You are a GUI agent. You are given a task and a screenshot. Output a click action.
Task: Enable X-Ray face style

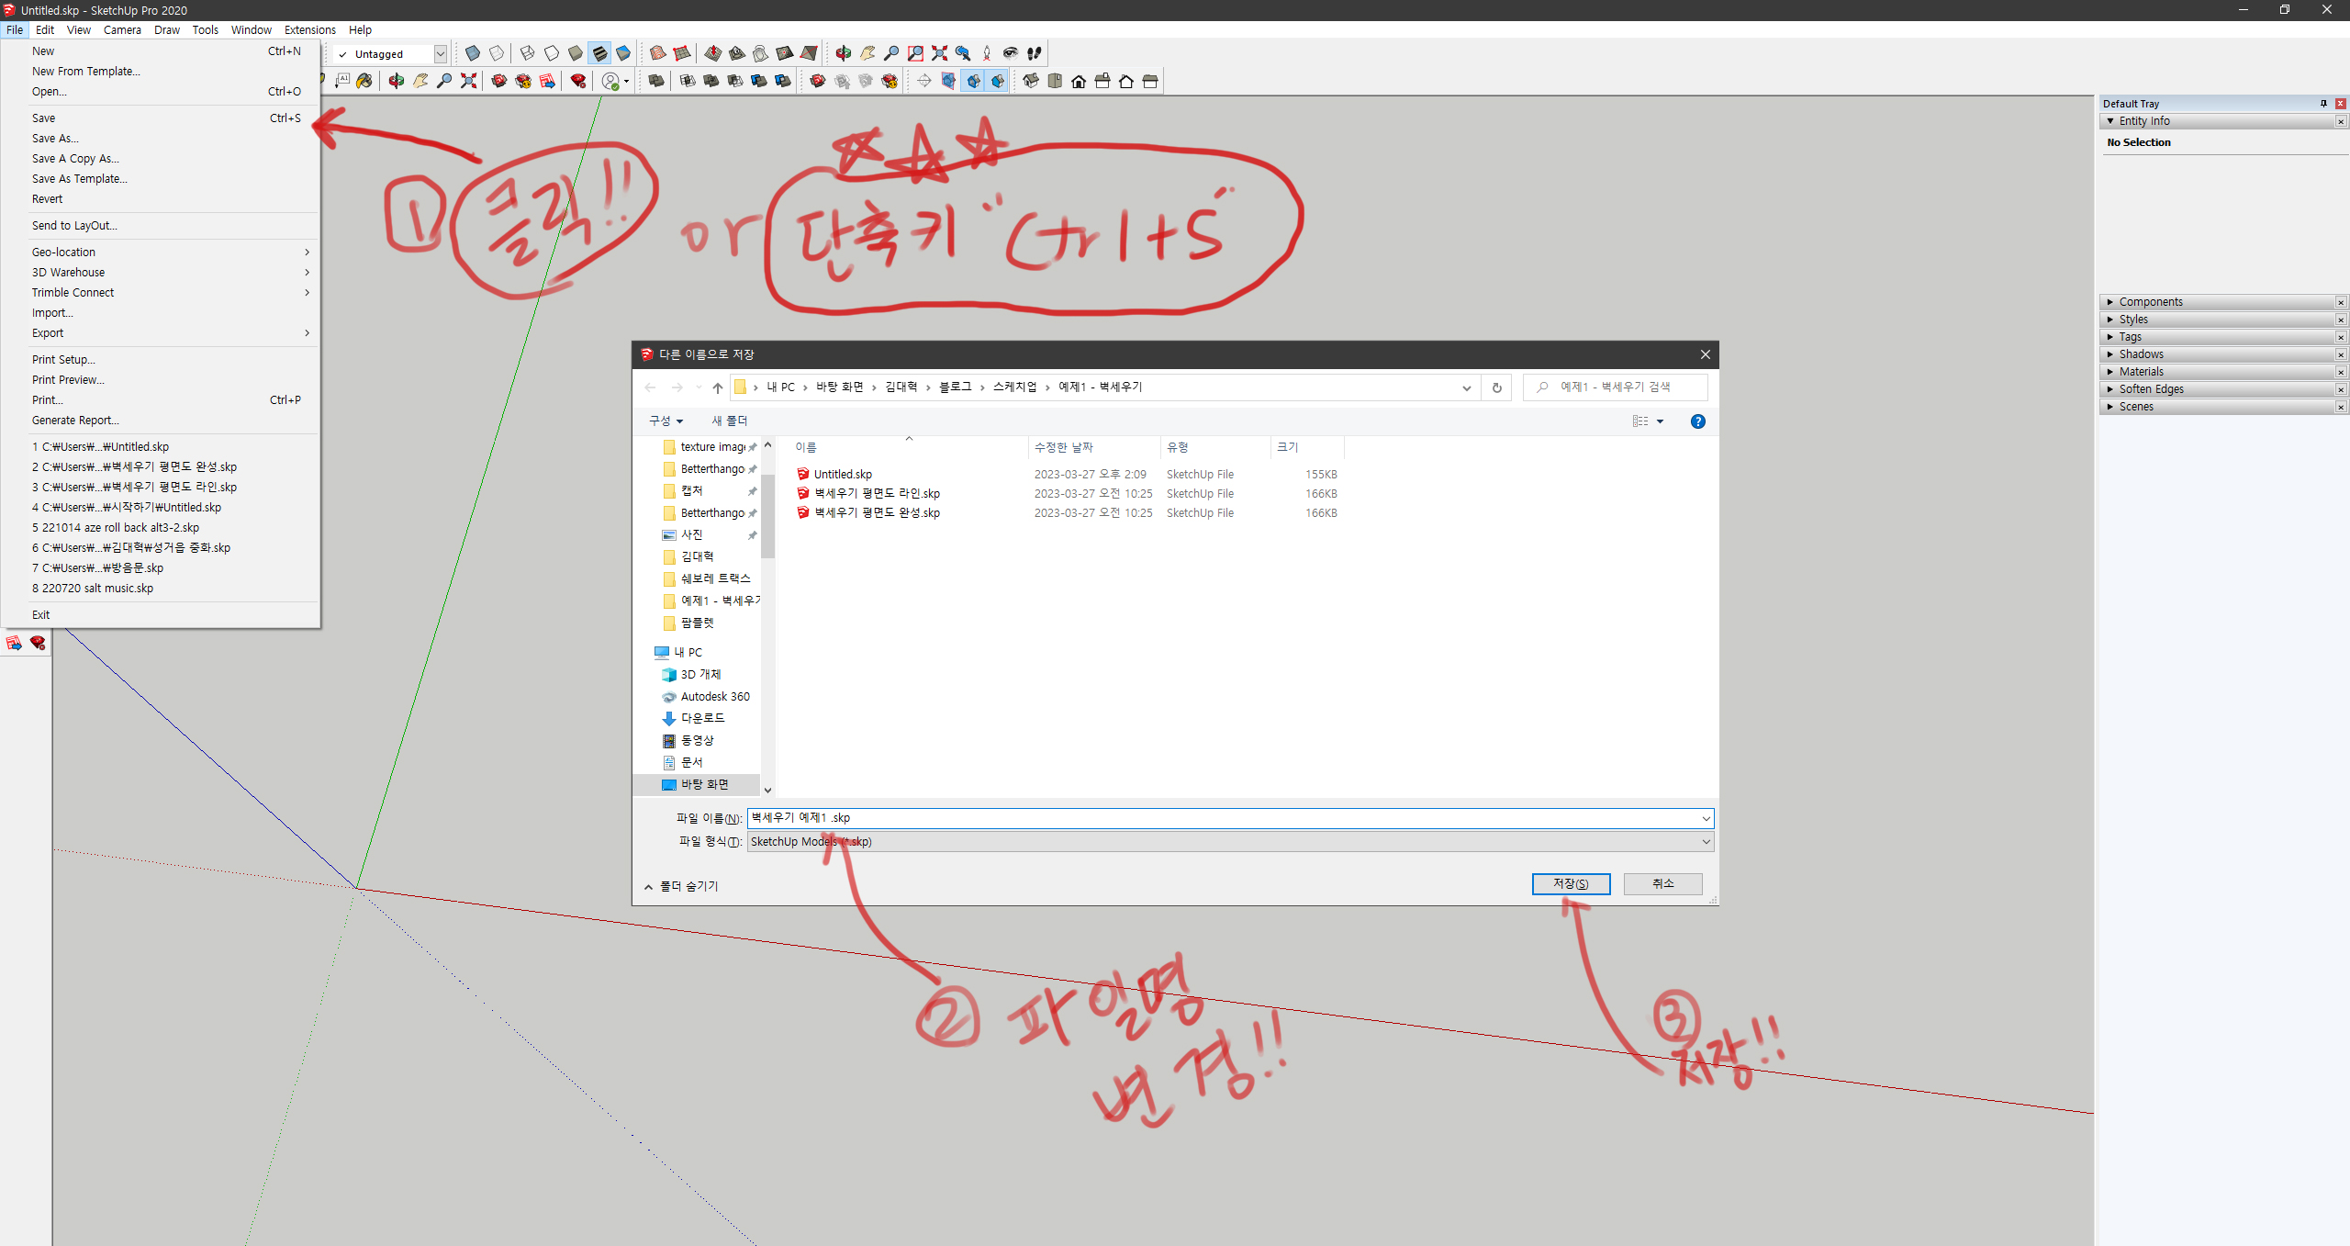tap(473, 53)
